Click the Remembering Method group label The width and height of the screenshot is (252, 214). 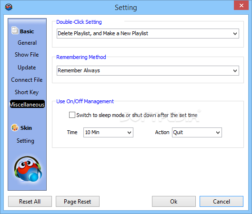pos(81,57)
